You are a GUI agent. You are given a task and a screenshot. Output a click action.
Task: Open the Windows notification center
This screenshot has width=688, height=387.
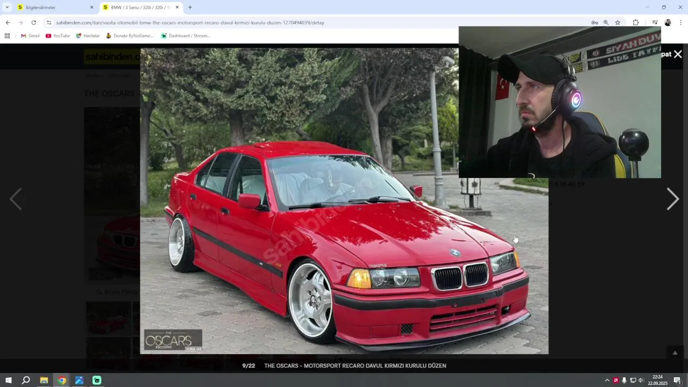tap(677, 381)
